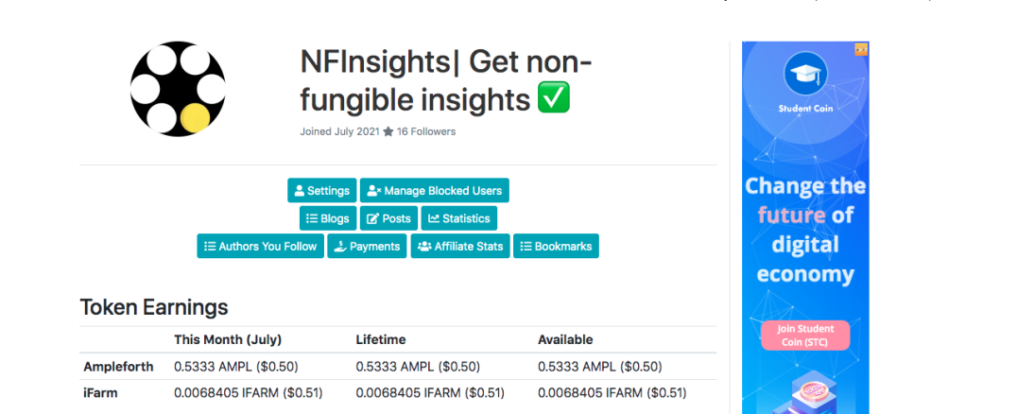Click the 'Joined July 2021' text

click(339, 131)
